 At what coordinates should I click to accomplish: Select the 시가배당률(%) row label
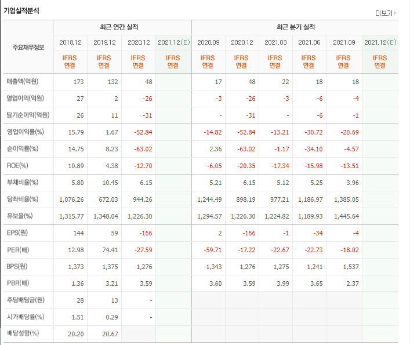26,317
